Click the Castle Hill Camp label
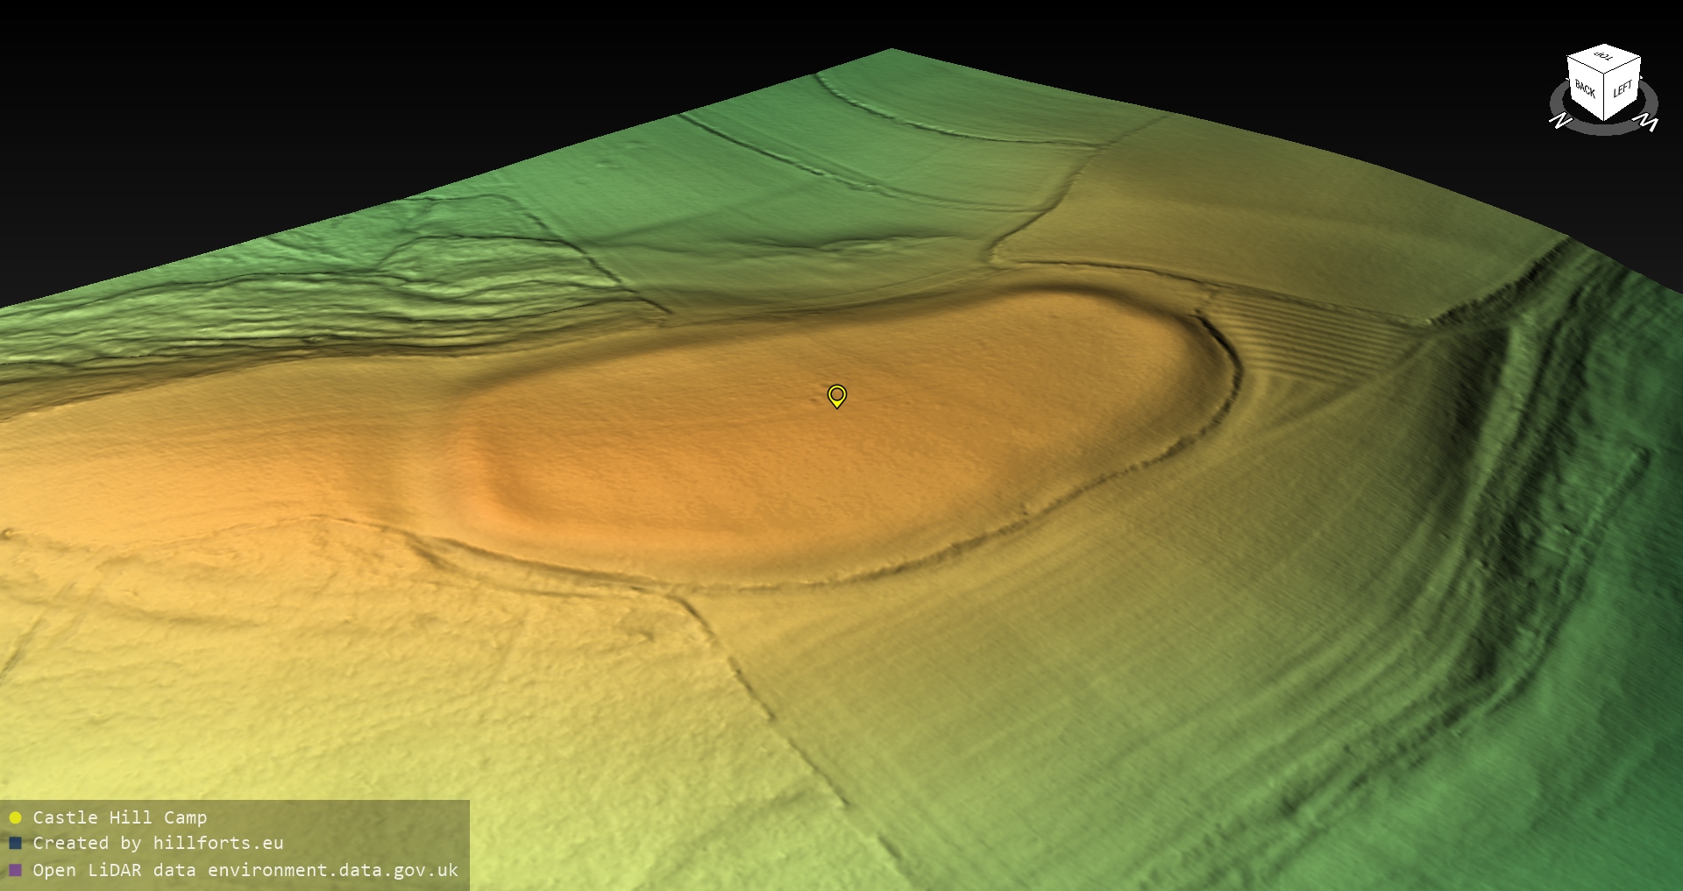Screen dimensions: 1683x891 click(x=120, y=818)
